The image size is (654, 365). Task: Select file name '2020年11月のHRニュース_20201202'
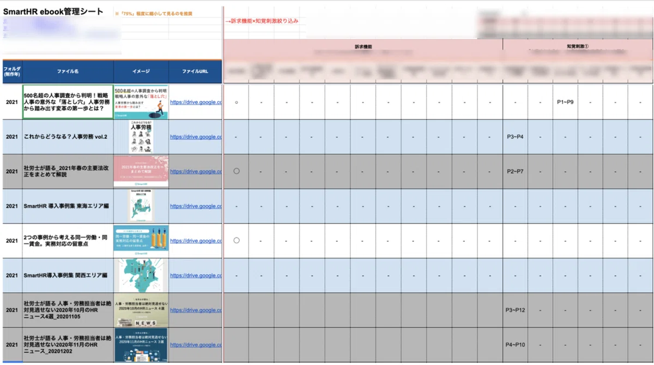pos(68,345)
